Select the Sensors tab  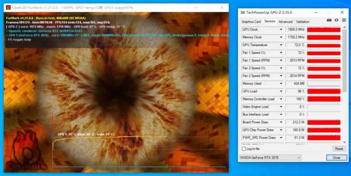[x=269, y=21]
